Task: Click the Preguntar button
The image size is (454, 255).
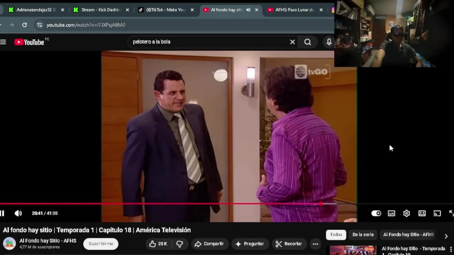Action: pyautogui.click(x=250, y=244)
